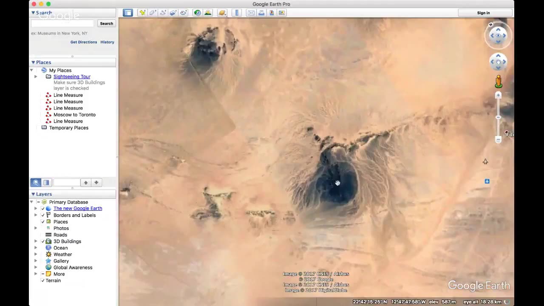Click the zoom slider handle
Viewport: 544px width, 306px height.
tap(499, 117)
